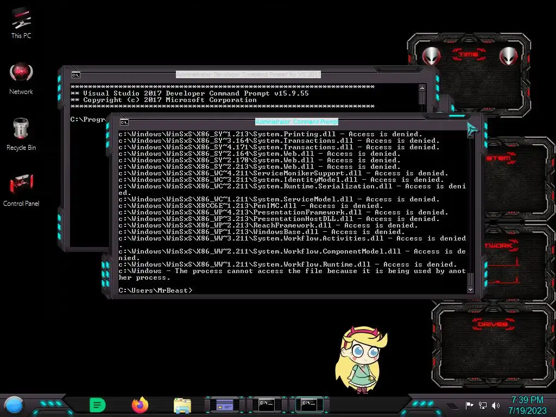This screenshot has height=417, width=556.
Task: Select the Network desktop icon
Action: (21, 79)
